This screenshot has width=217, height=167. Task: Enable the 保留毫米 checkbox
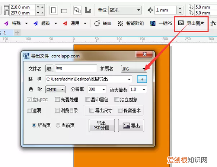[x=120, y=111]
